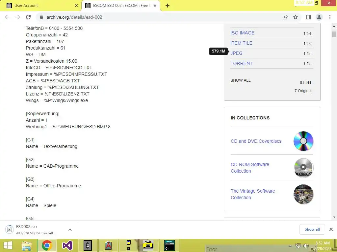The width and height of the screenshot is (337, 252).
Task: Open Chrome three-dot menu
Action: pos(330,17)
